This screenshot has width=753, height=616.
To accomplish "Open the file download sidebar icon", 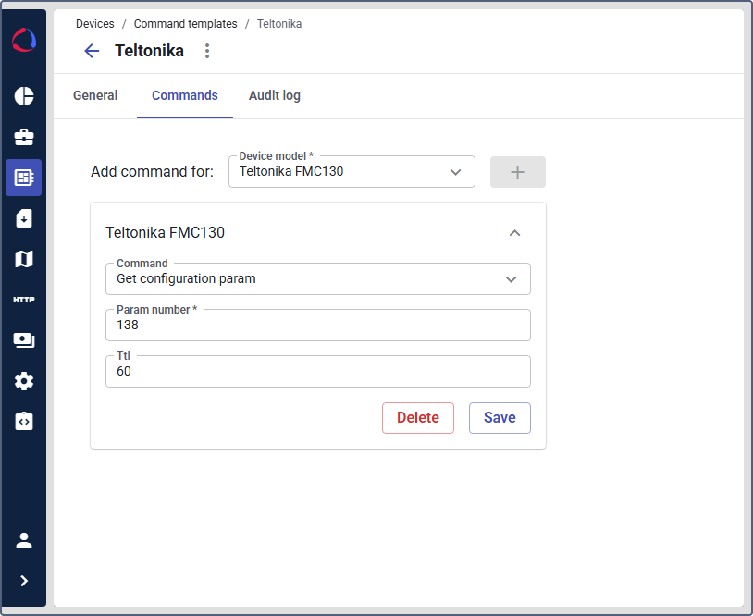I will click(x=24, y=218).
